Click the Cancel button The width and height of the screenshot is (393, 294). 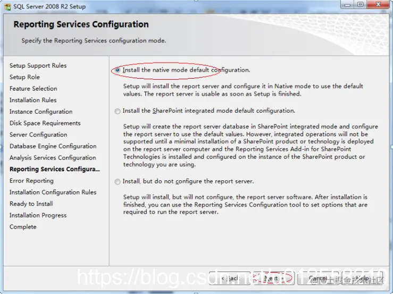[318, 278]
